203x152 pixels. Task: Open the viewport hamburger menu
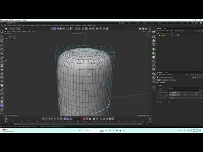click(x=5, y=32)
